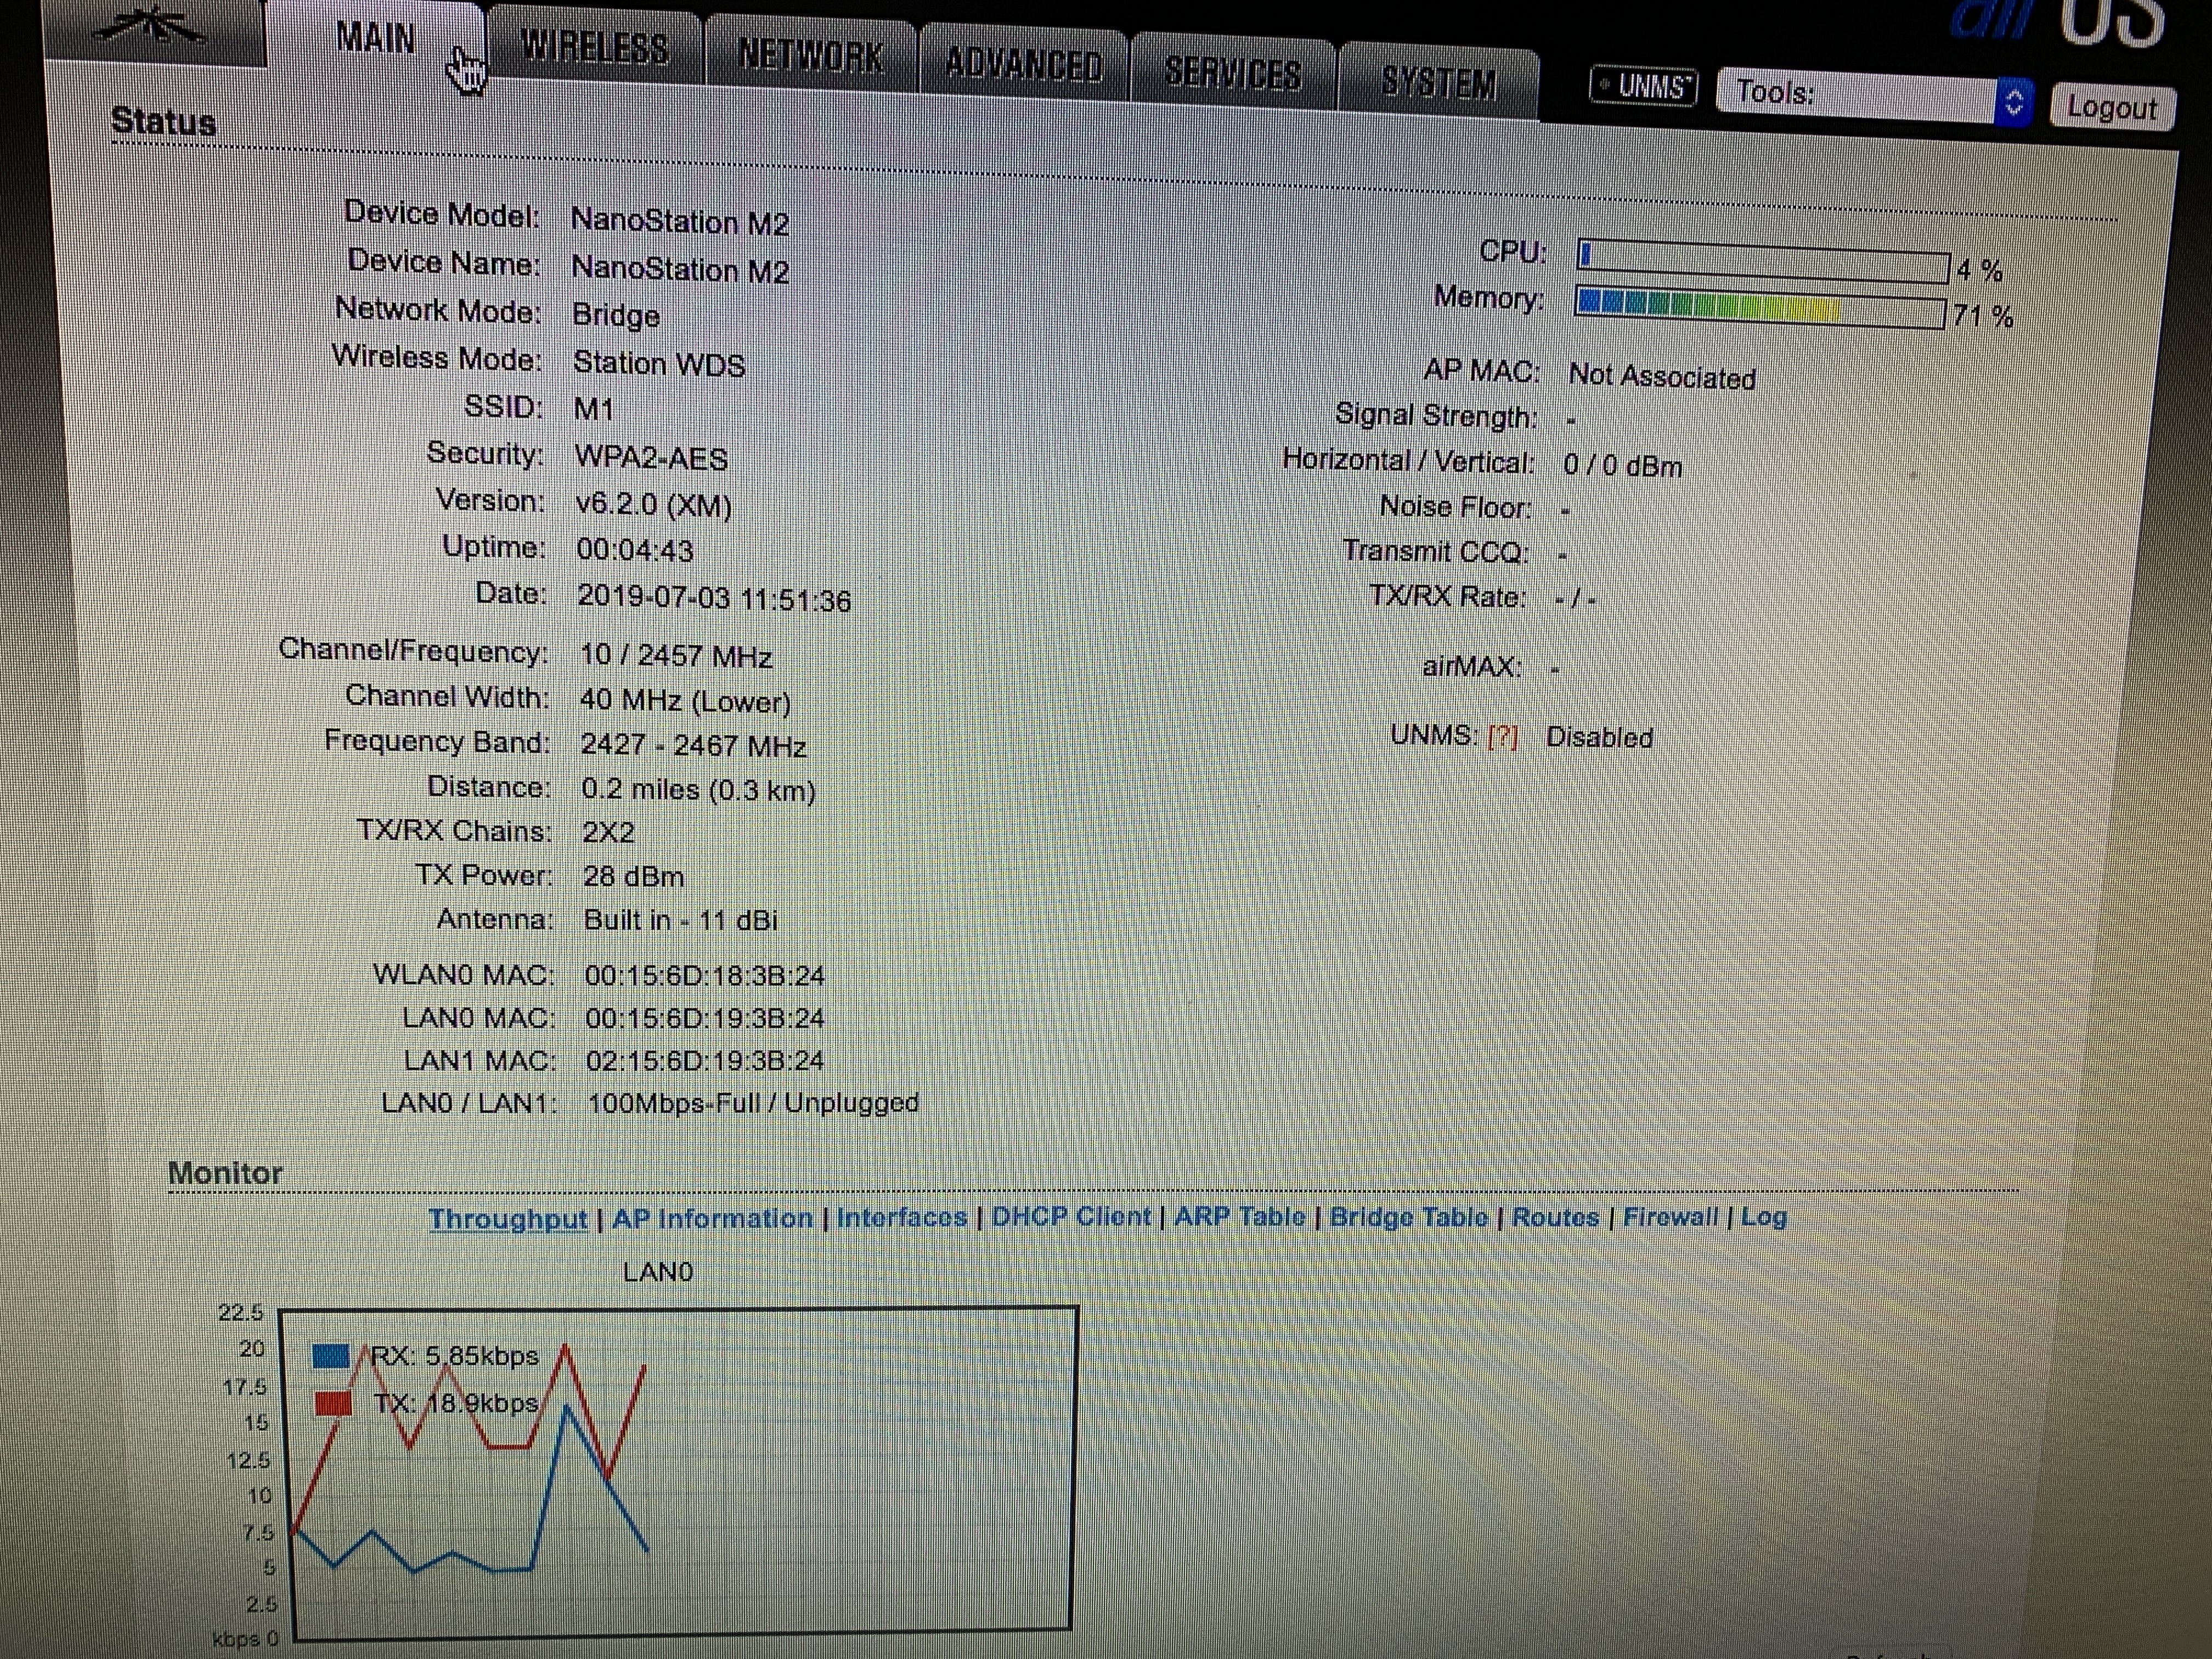Click the Uptime value 00:04:43

pyautogui.click(x=635, y=550)
